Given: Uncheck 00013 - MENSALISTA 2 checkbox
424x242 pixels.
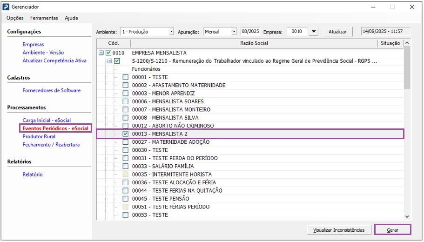Looking at the screenshot, I should click(x=126, y=134).
